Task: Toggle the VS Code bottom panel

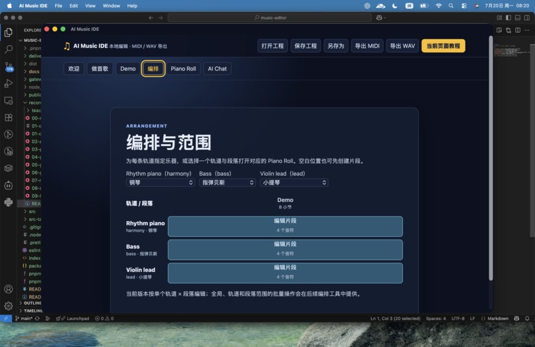Action: 518,18
